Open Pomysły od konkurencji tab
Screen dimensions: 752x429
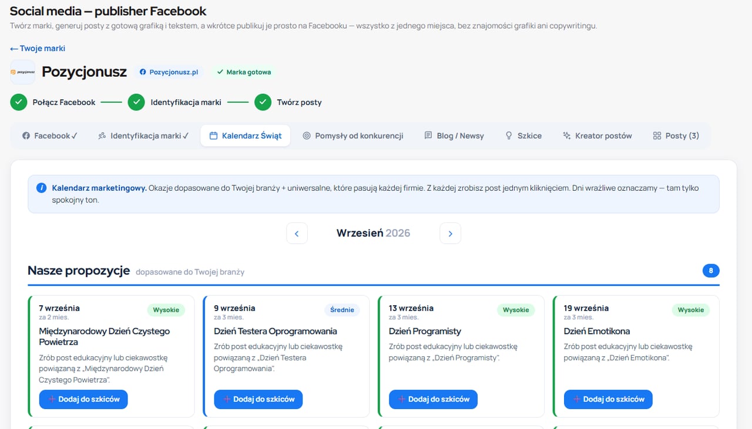353,136
